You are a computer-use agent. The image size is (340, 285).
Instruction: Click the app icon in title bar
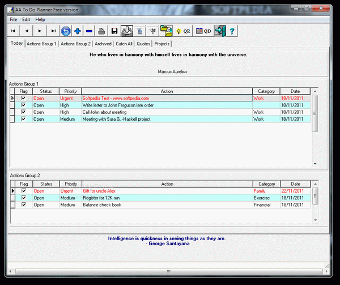pos(10,10)
